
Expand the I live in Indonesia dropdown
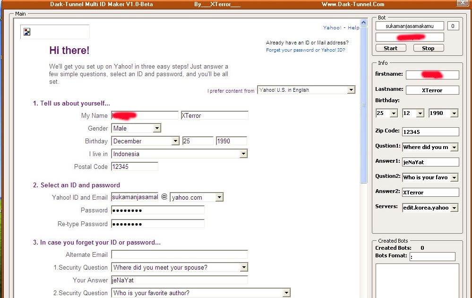coord(180,154)
